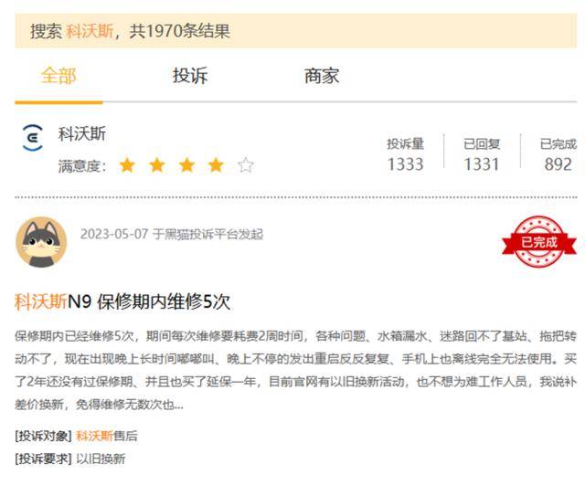
Task: Click the 投诉量 1333 statistic
Action: [405, 154]
